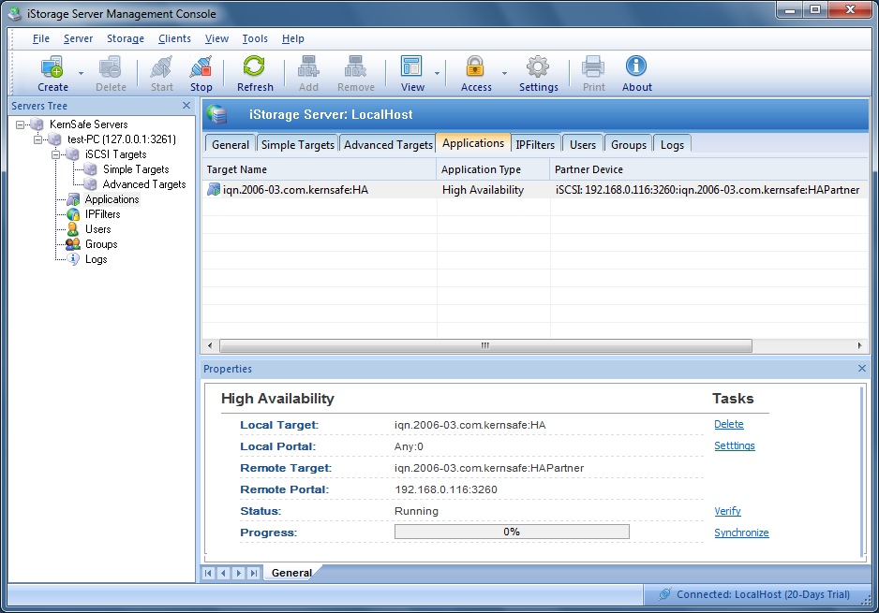Select Advanced Targets in the servers tree
This screenshot has height=613, width=879.
(144, 184)
